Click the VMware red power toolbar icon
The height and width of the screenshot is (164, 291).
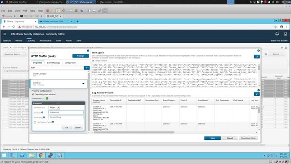coord(48,11)
